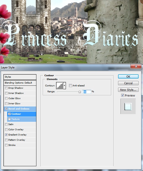
Task: Enable the Inner Shadow effect checkbox
Action: [x=6, y=93]
